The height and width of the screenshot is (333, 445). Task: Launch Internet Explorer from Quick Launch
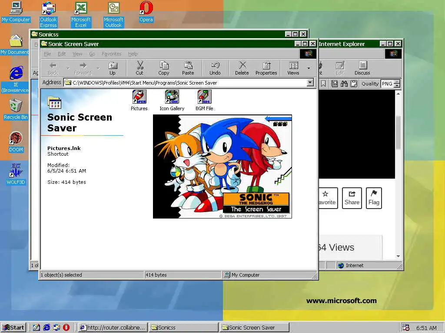(46, 327)
